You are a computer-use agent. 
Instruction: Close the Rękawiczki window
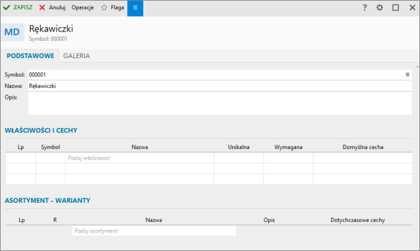pyautogui.click(x=411, y=7)
